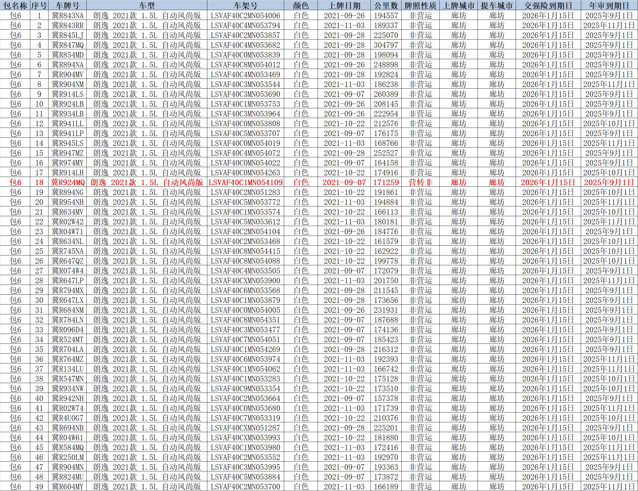Screen dimensions: 638x491
Task: Click plate cell 冀R941LL
Action: [x=68, y=123]
